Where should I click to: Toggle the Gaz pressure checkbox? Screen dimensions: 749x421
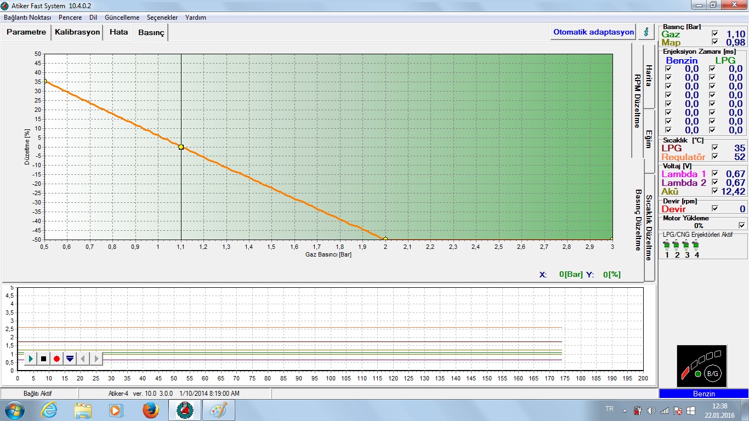point(714,34)
